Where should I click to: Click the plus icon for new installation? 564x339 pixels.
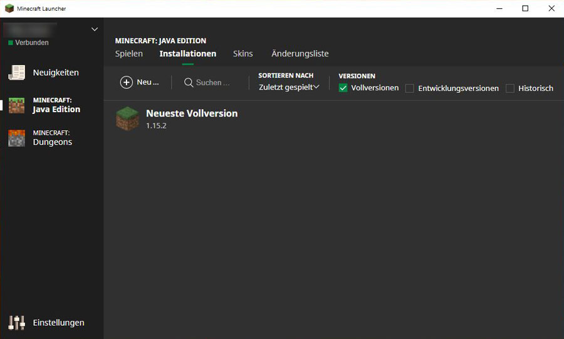[127, 83]
